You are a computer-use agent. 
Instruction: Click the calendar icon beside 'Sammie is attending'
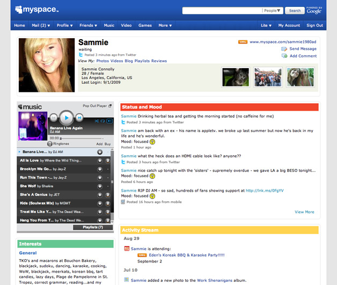pyautogui.click(x=127, y=249)
